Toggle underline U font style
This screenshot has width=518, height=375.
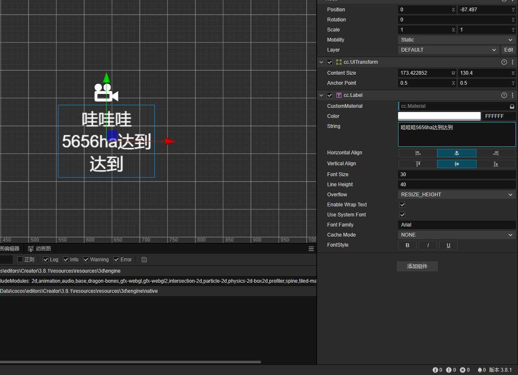pos(448,245)
